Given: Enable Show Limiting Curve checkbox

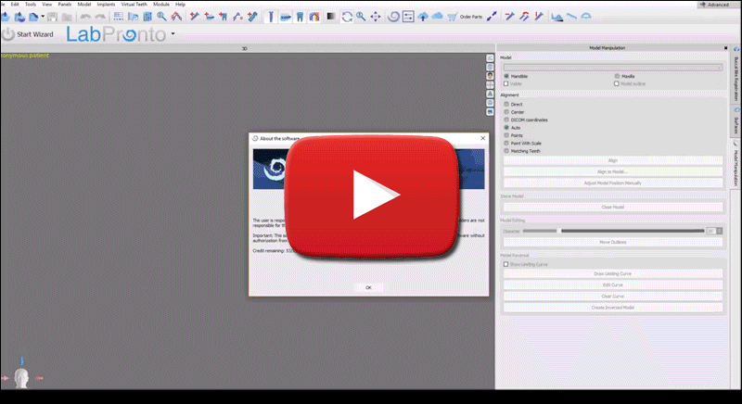Looking at the screenshot, I should tap(505, 264).
